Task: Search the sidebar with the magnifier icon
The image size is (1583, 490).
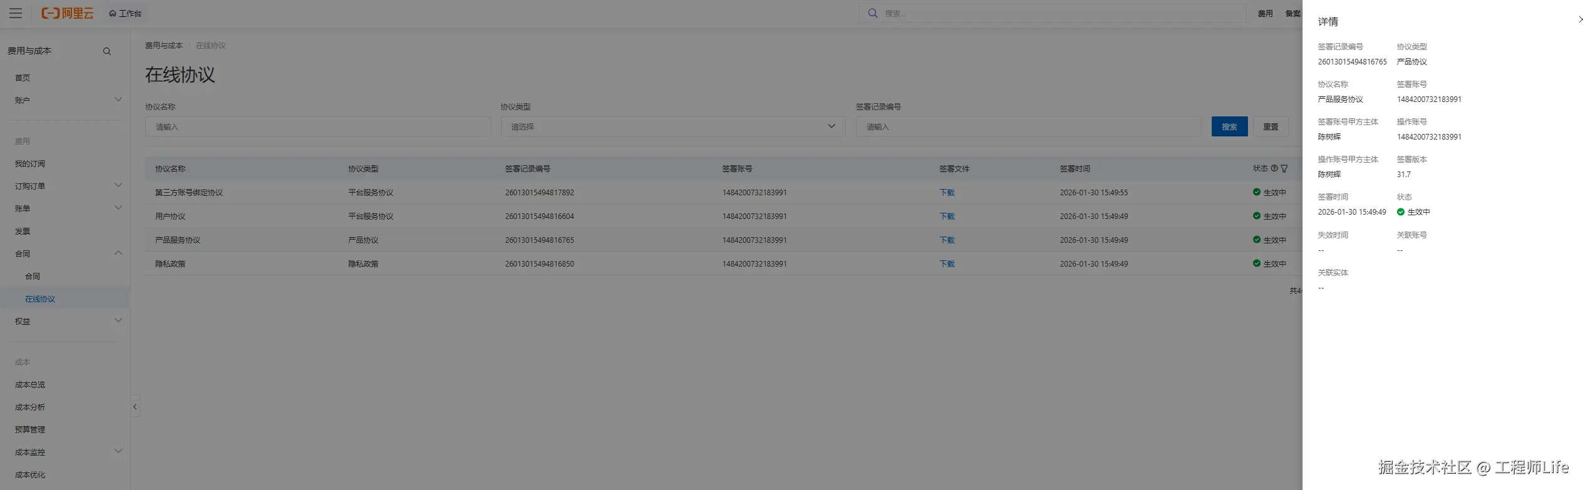Action: point(107,51)
